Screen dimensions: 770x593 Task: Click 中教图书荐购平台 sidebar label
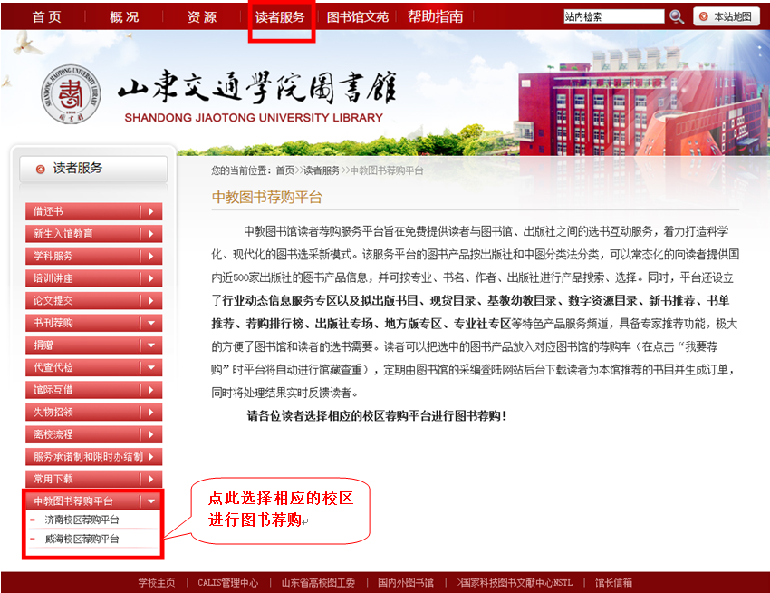[x=73, y=501]
